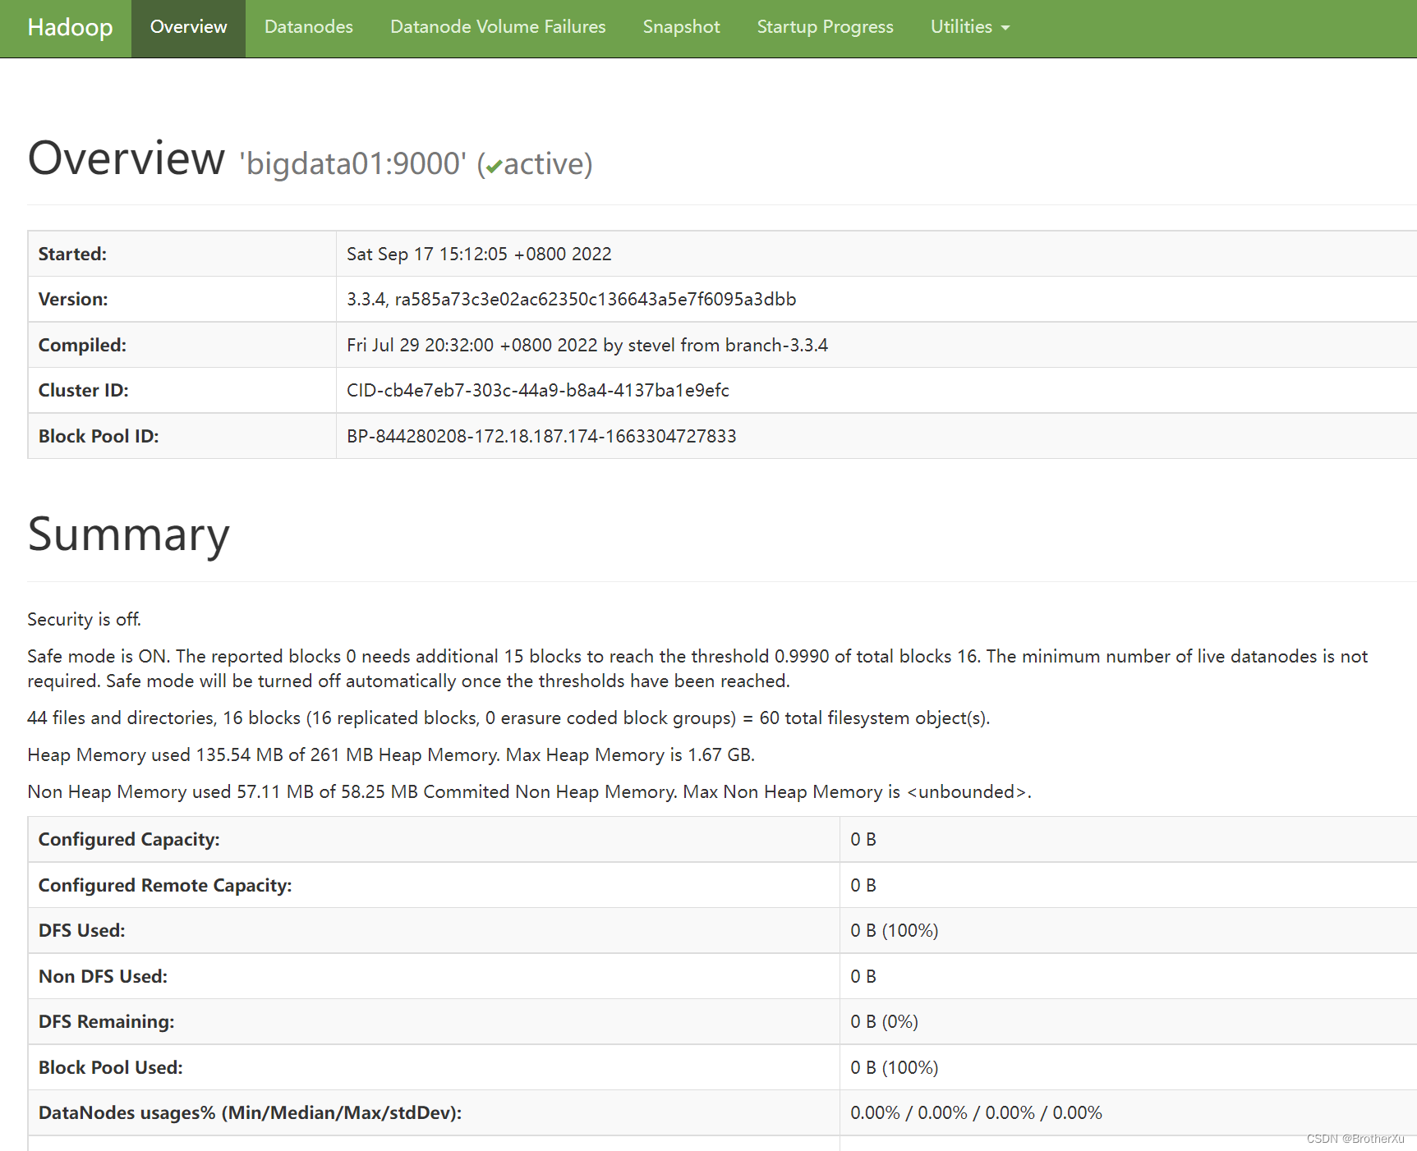The image size is (1417, 1151).
Task: Select the Started timestamp 'Sat Sep 17 15:12:05 +0800 2022'
Action: tap(479, 254)
